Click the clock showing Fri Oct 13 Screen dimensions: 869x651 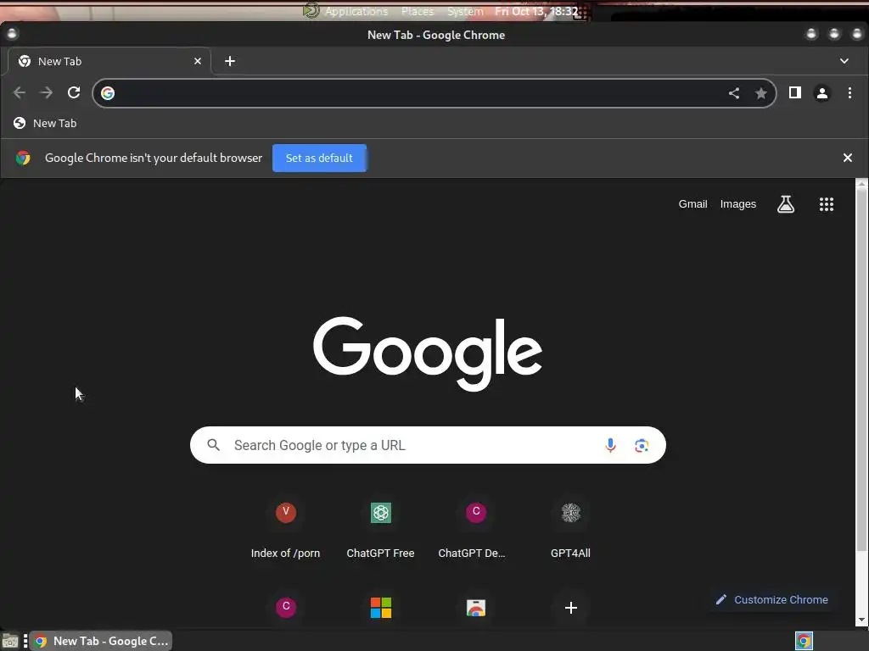tap(536, 11)
